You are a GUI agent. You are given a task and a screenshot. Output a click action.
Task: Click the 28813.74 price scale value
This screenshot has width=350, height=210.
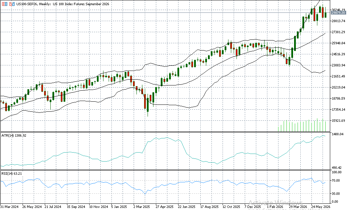pyautogui.click(x=339, y=21)
